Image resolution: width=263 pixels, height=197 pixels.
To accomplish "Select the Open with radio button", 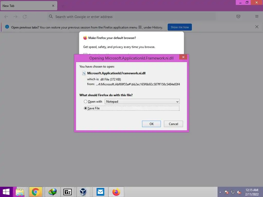I will point(86,102).
